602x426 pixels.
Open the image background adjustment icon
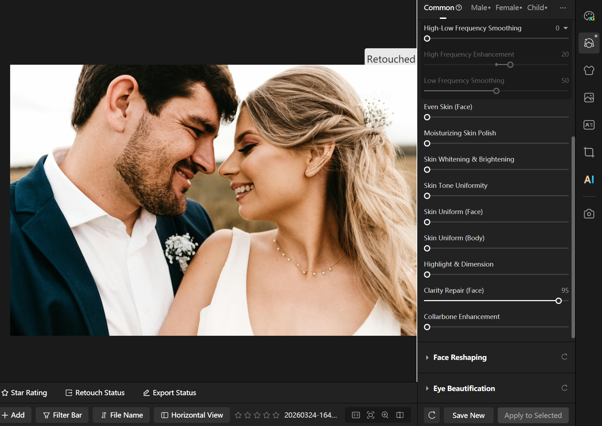point(589,98)
